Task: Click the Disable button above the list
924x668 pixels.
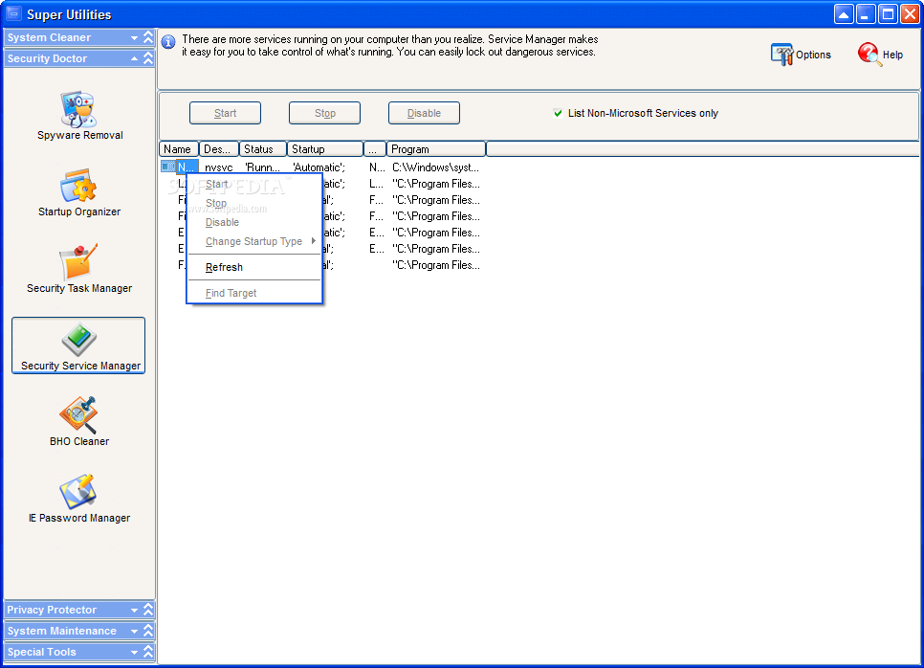Action: point(424,113)
